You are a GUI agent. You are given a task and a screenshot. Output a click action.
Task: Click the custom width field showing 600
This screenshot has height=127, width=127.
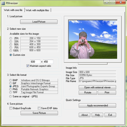35,62
